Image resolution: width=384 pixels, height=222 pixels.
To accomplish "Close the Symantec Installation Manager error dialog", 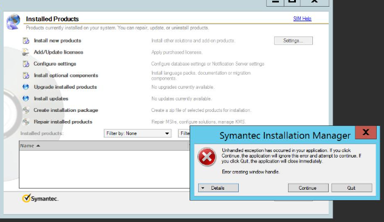I will tap(366, 133).
